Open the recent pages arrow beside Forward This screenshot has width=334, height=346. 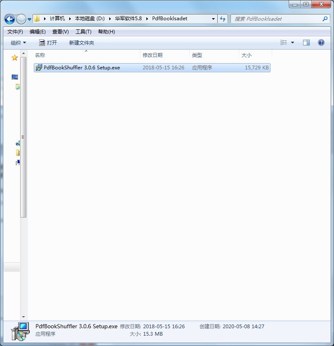(x=29, y=19)
